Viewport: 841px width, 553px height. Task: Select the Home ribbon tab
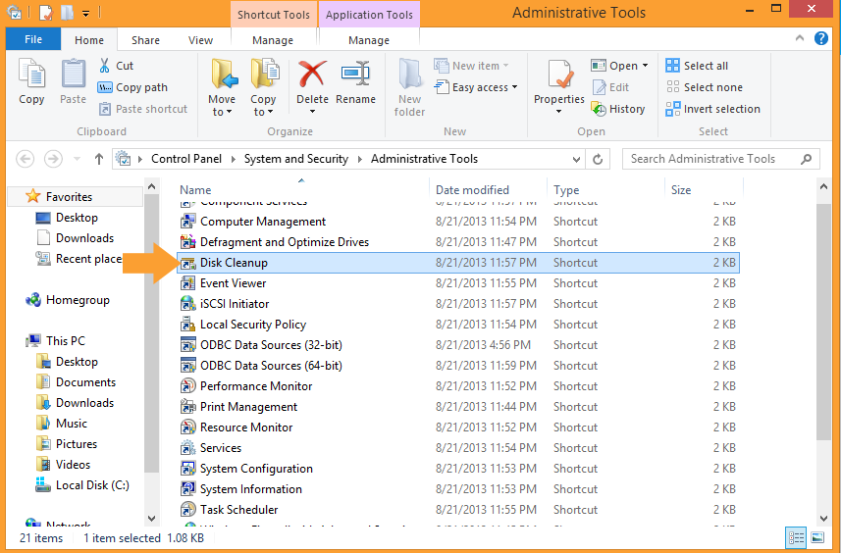pos(89,40)
